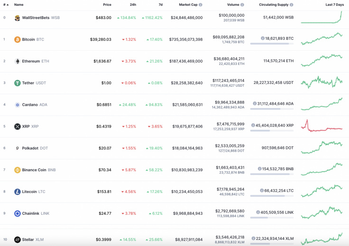Screen dimensions: 349x246
Task: Click the info icon beside Bitcoin supply
Action: (x=263, y=38)
